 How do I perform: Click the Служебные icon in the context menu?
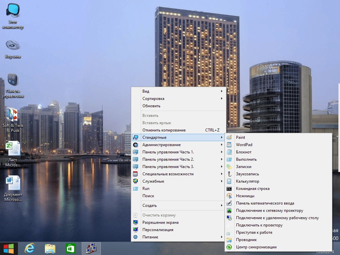[135, 181]
